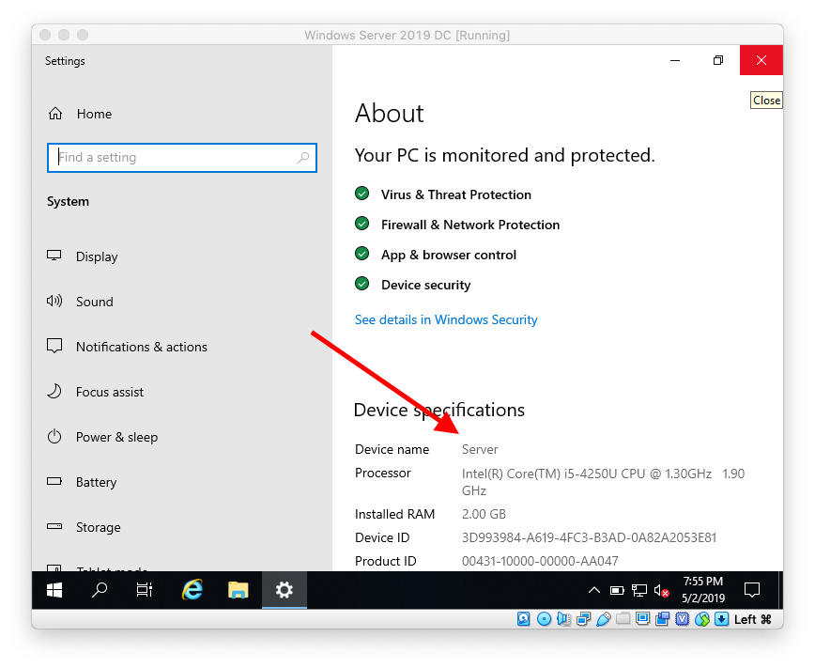This screenshot has height=668, width=815.
Task: Open Storage settings
Action: pyautogui.click(x=84, y=527)
